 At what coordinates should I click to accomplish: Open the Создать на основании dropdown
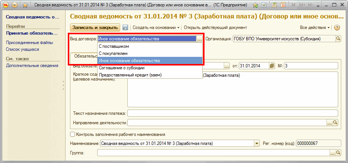(x=156, y=28)
